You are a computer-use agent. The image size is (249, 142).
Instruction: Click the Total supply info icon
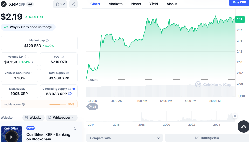click(68, 73)
